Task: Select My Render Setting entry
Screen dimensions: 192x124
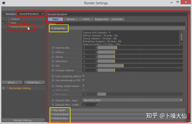Action: pyautogui.click(x=20, y=88)
